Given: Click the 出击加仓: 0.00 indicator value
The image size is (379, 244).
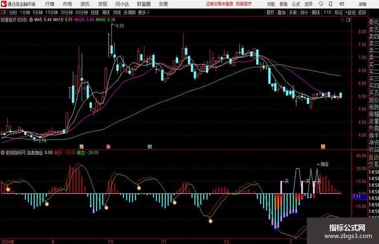Looking at the screenshot, I should point(40,153).
